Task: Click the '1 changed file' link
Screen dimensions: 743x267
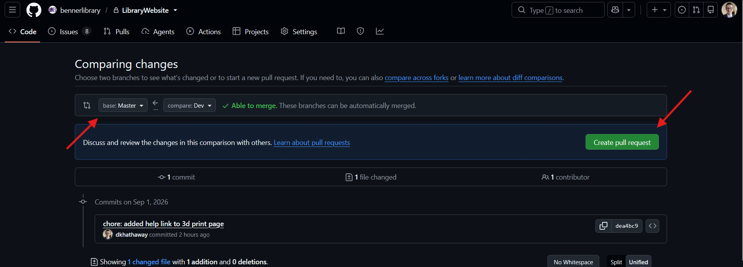Action: 149,262
